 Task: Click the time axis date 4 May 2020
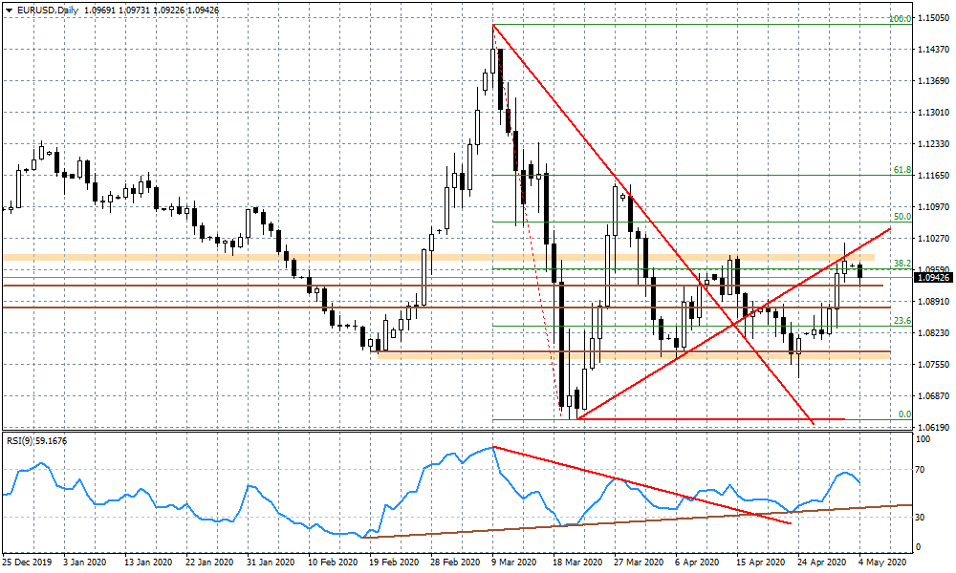point(882,562)
